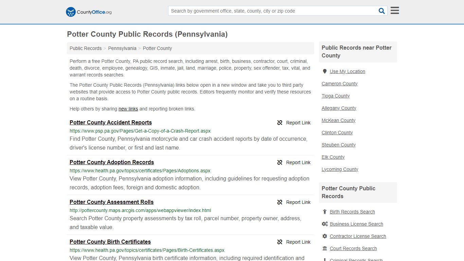This screenshot has height=261, width=464.
Task: Choose Use My Location
Action: tap(347, 71)
